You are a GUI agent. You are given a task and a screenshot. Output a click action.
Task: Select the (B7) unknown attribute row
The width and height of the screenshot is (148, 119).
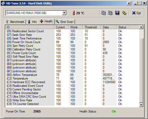point(72,60)
